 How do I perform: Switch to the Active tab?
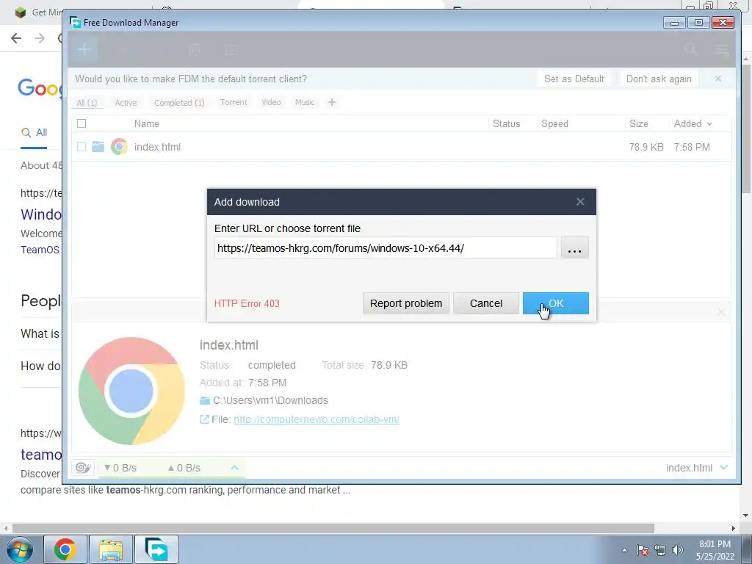point(126,103)
